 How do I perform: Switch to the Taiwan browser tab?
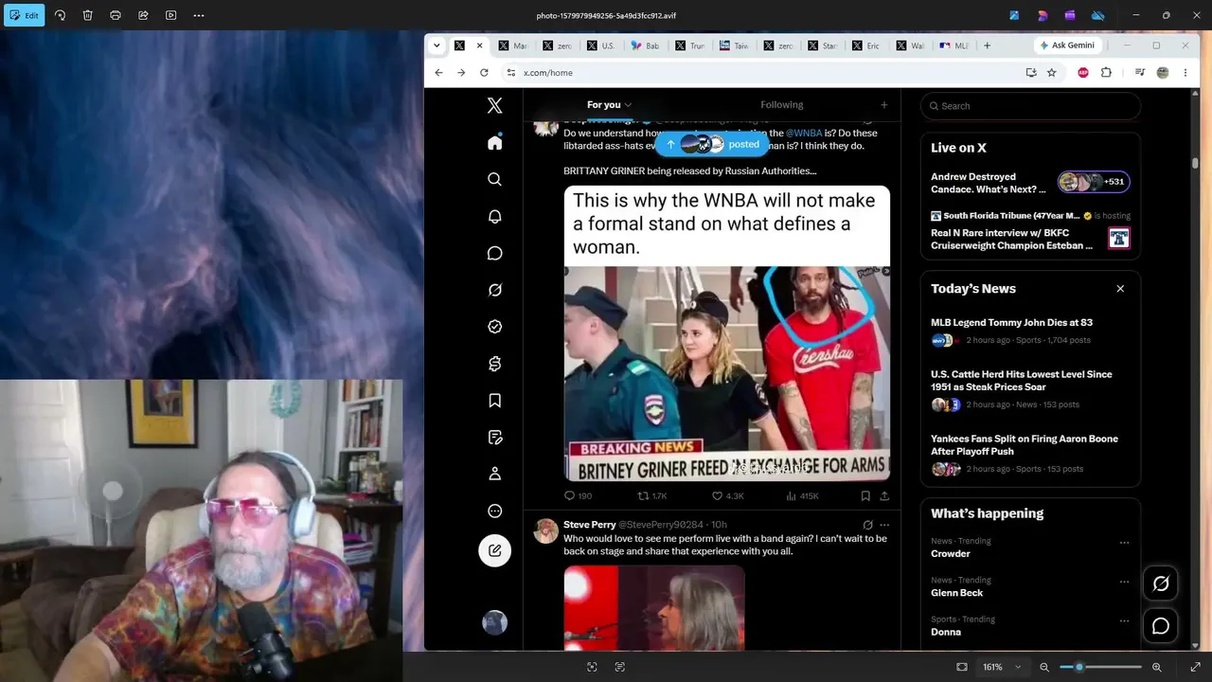click(x=734, y=45)
